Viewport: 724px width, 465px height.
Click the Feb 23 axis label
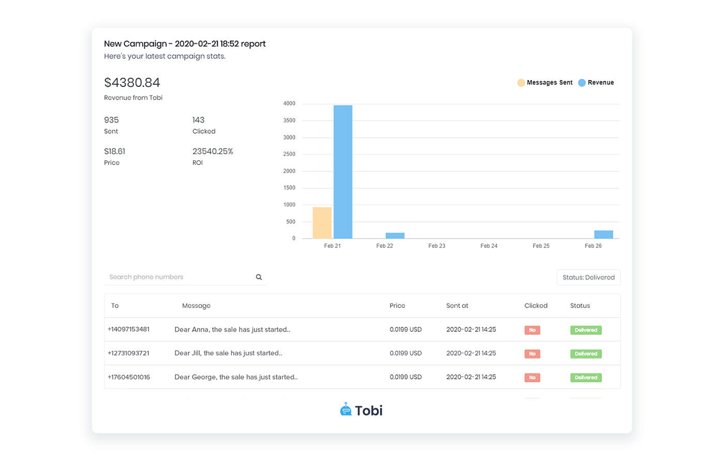click(436, 246)
